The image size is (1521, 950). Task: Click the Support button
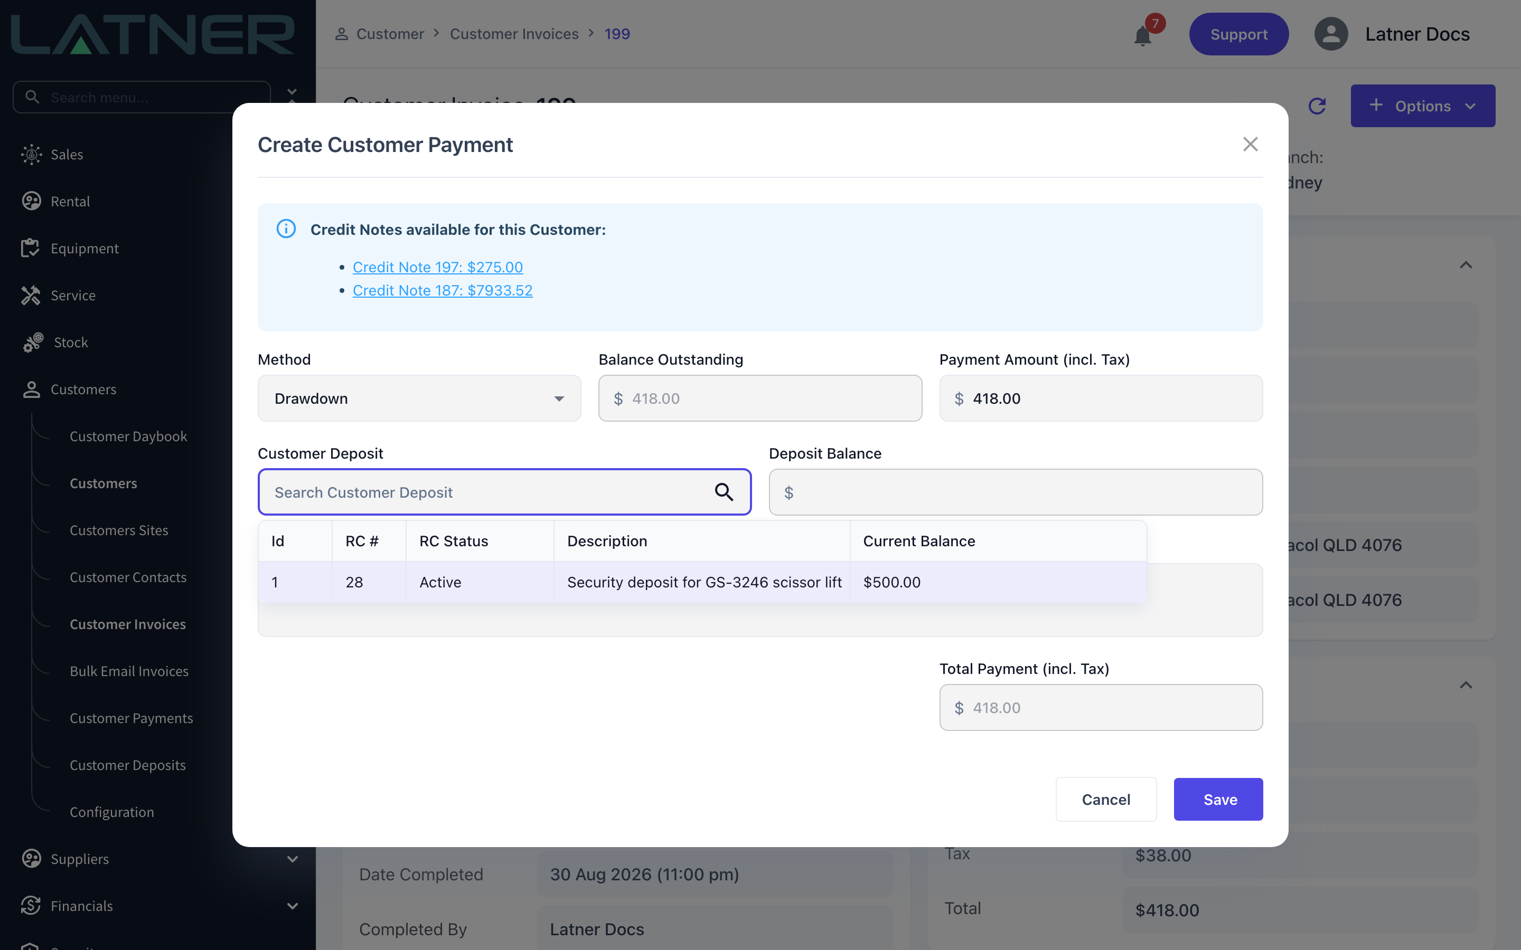pyautogui.click(x=1238, y=34)
